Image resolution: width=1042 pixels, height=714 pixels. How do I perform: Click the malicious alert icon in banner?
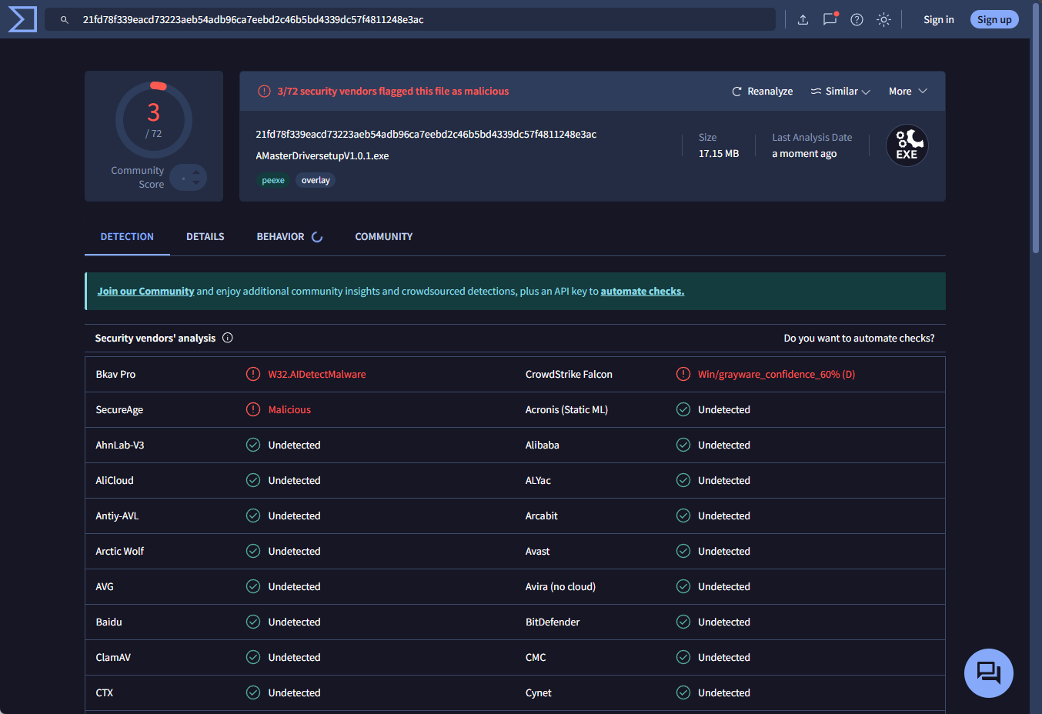point(264,92)
